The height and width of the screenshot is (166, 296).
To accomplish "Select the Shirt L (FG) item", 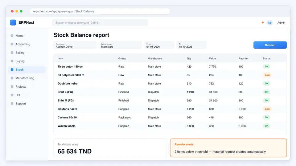I will point(65,92).
